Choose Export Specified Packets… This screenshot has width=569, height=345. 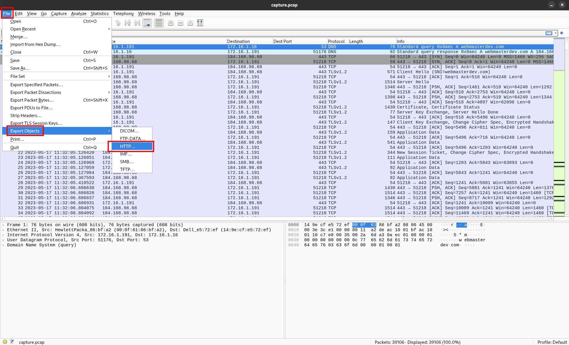coord(57,85)
